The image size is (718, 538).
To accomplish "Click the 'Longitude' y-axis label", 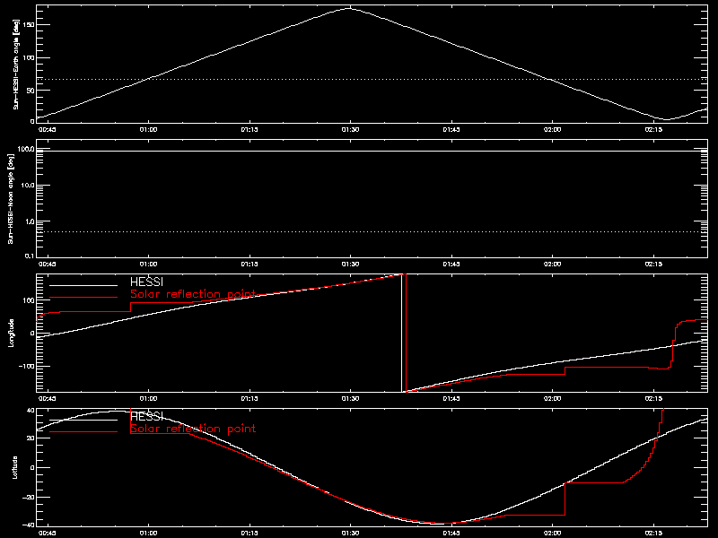I will (x=11, y=333).
